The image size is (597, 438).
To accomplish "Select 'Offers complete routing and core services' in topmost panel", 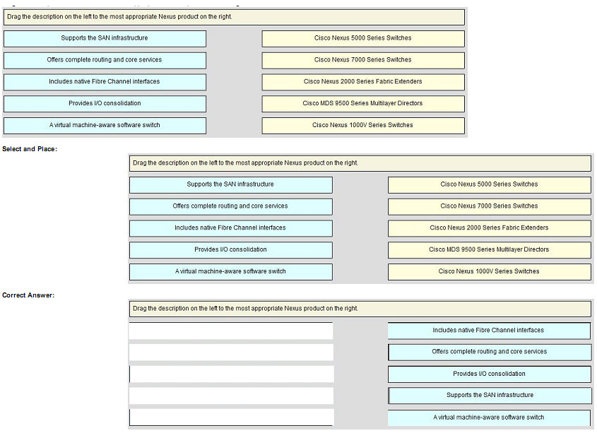I will [105, 60].
